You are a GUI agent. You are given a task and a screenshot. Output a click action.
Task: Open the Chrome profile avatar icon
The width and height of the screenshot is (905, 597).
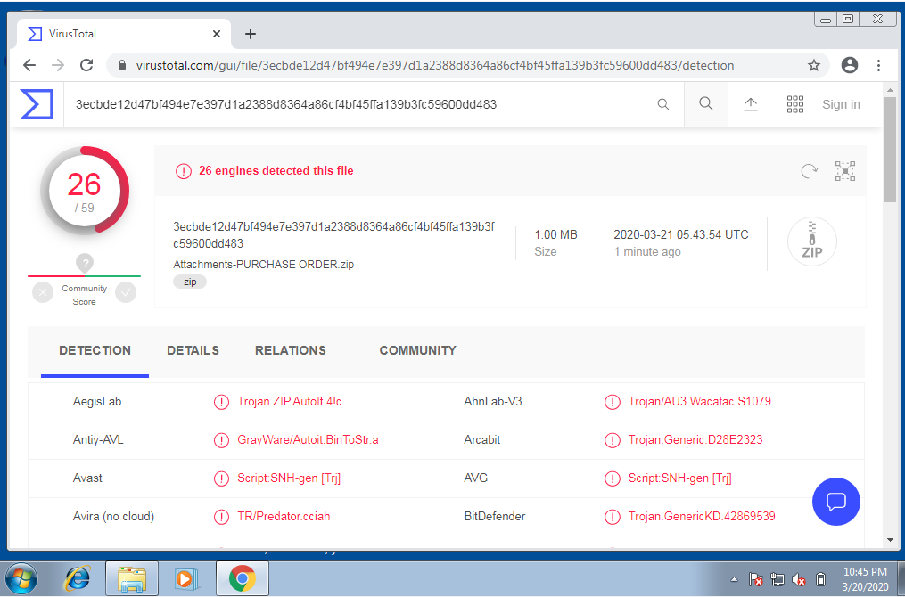849,65
